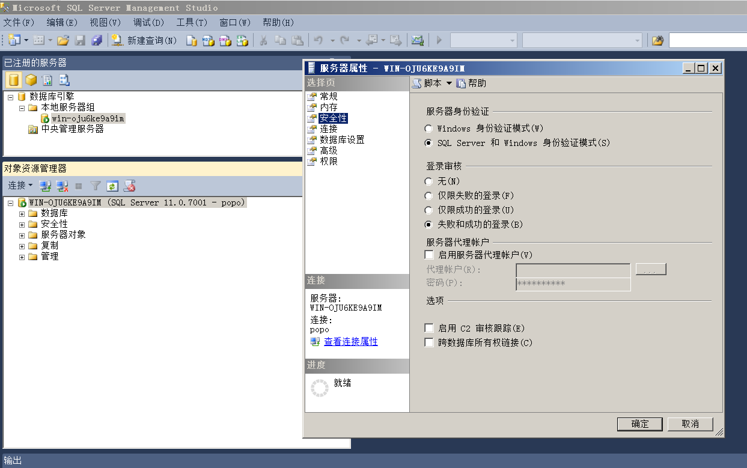
Task: Click the proxy account browse ... button
Action: (651, 269)
